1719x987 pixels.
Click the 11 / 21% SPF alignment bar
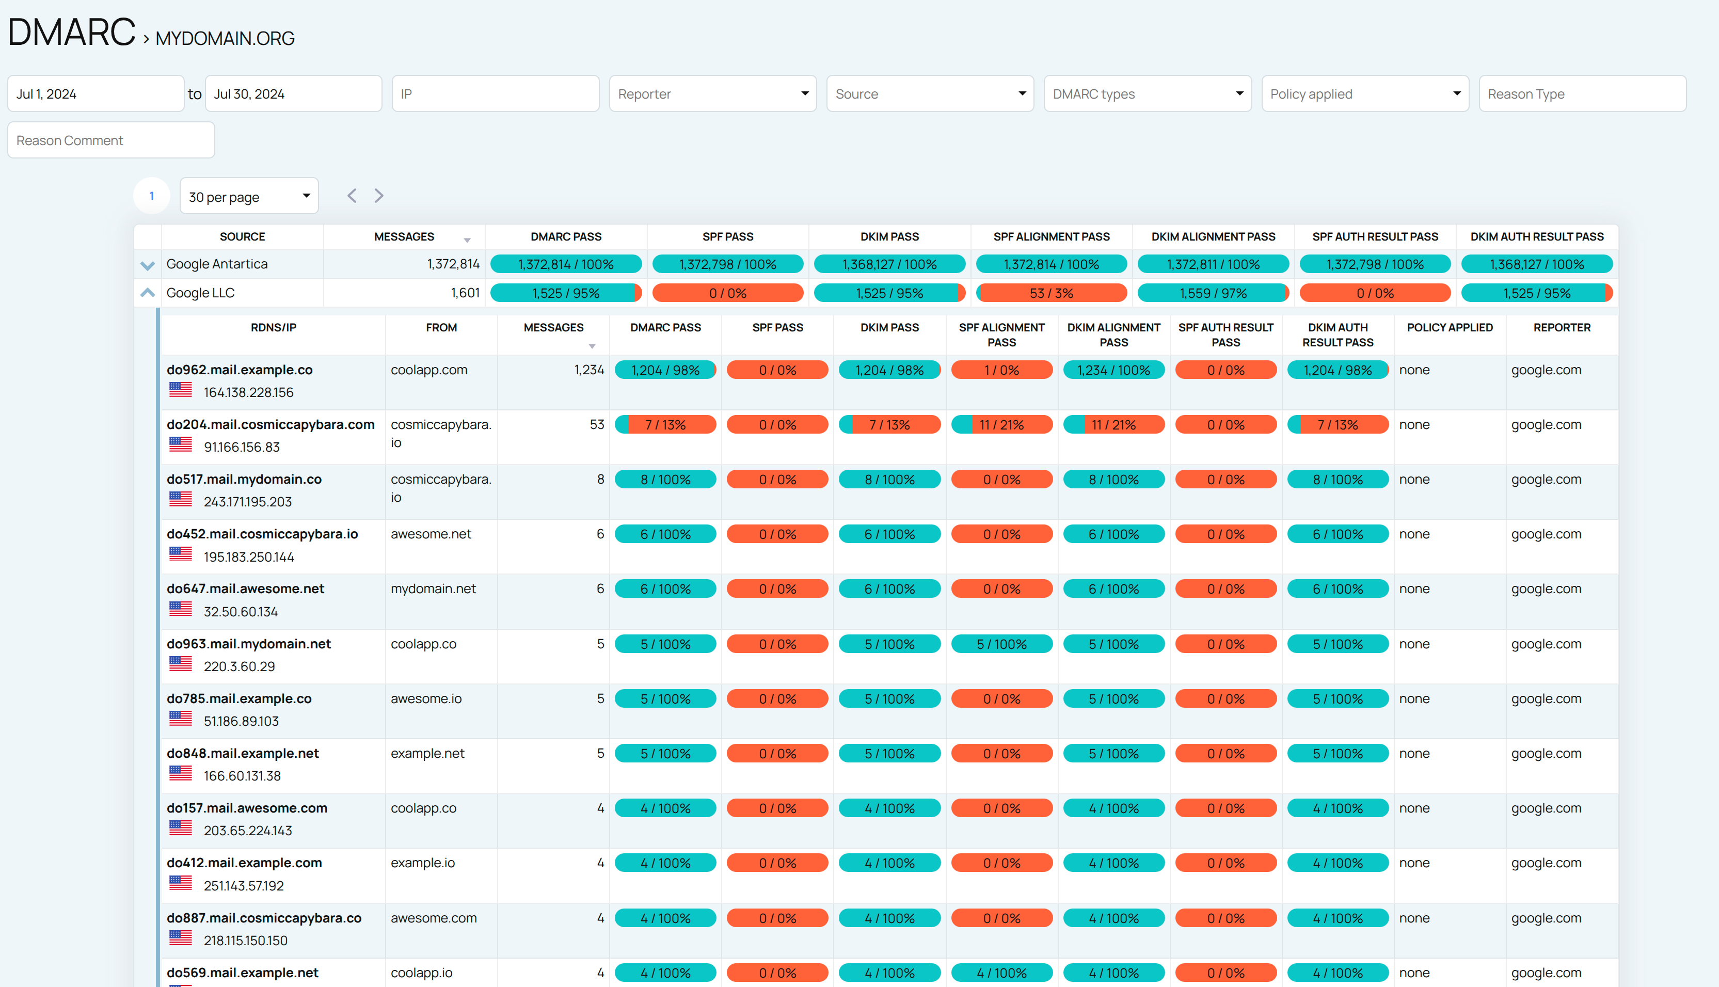click(x=1001, y=425)
